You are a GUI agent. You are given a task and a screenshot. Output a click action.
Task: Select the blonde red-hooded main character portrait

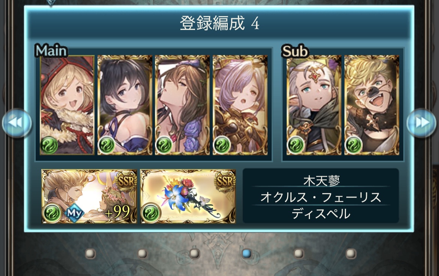[x=67, y=105]
